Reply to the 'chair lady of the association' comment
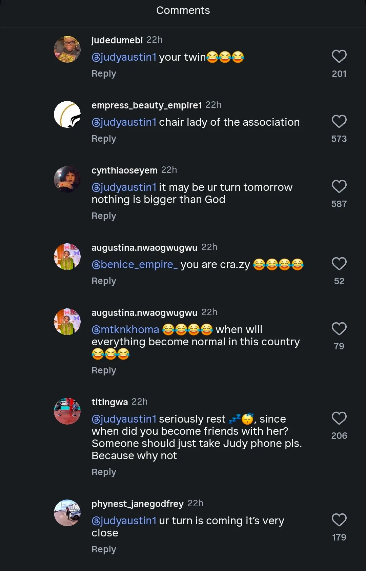The image size is (366, 571). [104, 139]
